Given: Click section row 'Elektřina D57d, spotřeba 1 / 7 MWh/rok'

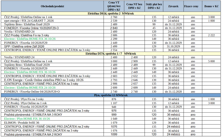Looking at the screenshot, I should coord(111,54).
